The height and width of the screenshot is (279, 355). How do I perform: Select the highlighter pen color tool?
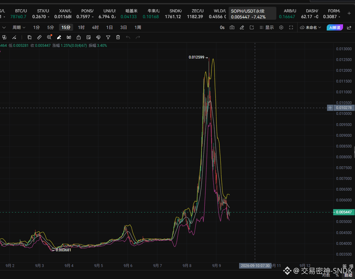click(x=59, y=37)
